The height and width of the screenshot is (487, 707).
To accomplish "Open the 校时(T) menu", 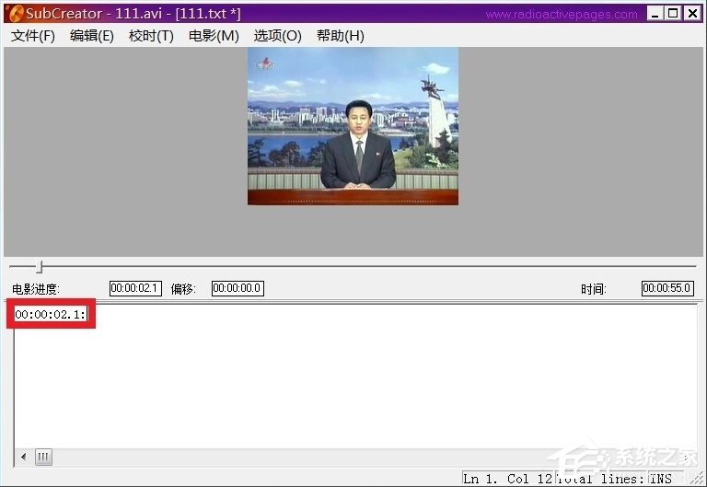I will tap(151, 36).
